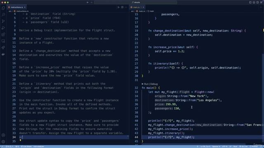
Task: Open the Source Control view
Action: coord(3,21)
